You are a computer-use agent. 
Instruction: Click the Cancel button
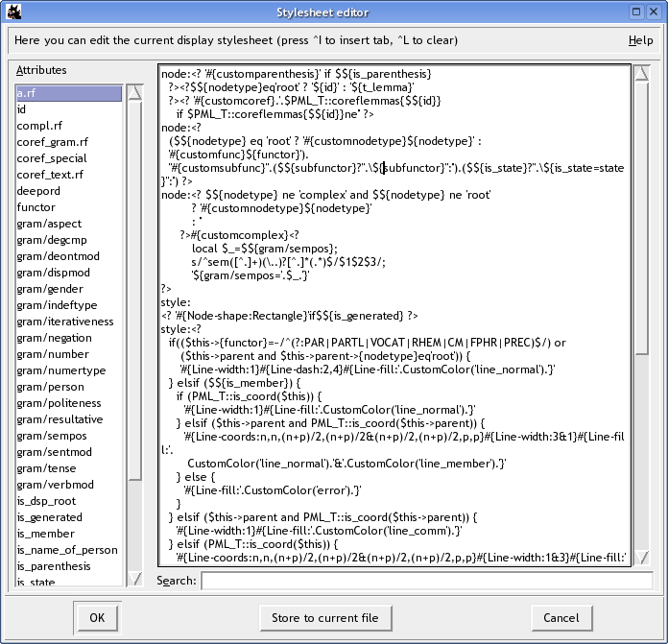click(561, 617)
